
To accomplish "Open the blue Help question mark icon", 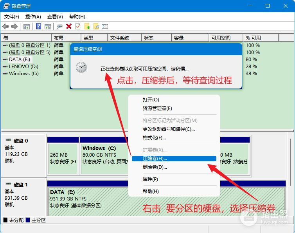I will click(x=38, y=26).
